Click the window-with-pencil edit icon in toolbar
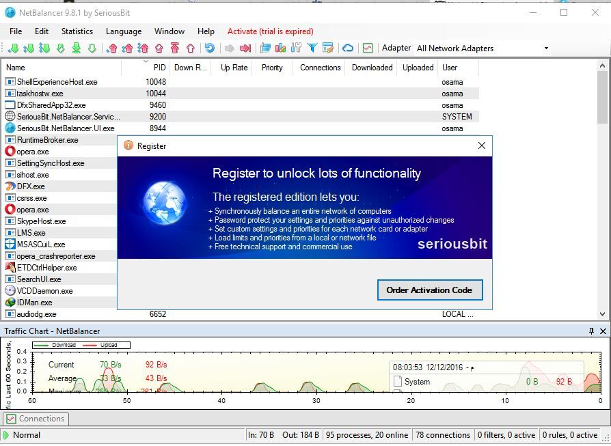The image size is (611, 446). click(x=328, y=48)
